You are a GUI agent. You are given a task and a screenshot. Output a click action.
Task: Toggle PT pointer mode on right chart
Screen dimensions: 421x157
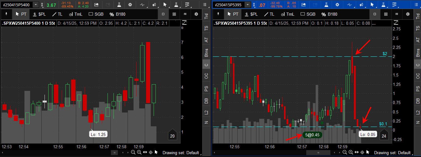233,14
